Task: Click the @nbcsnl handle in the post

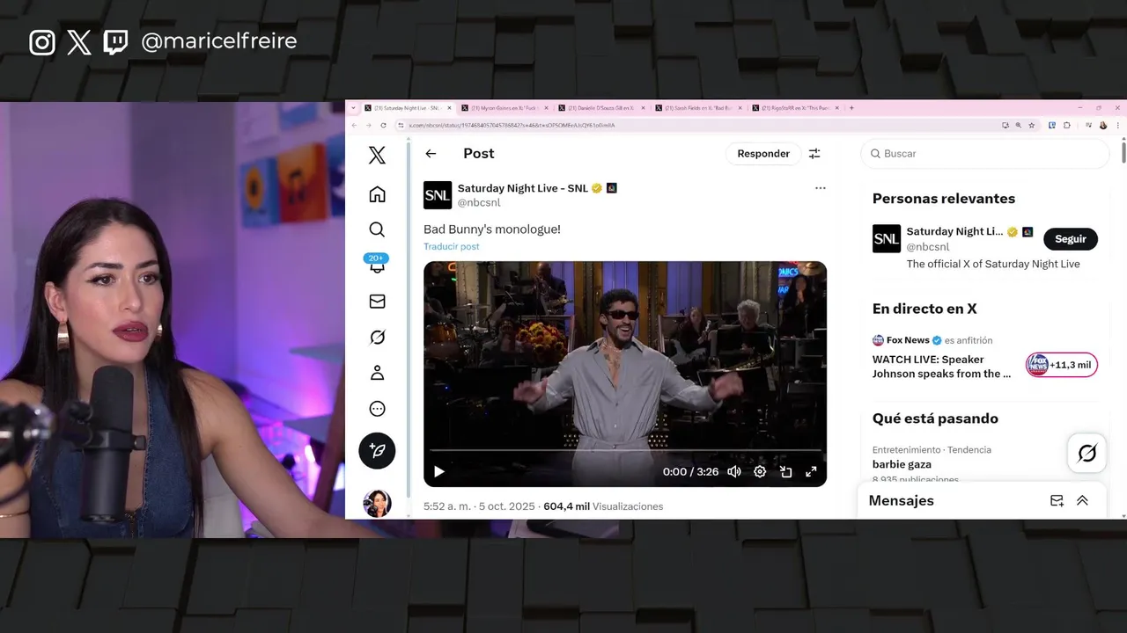Action: point(479,203)
